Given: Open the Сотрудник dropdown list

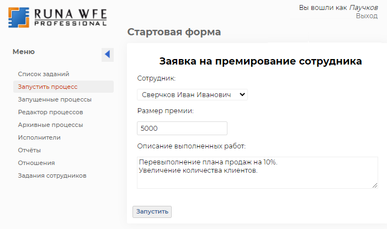Looking at the screenshot, I should point(192,95).
